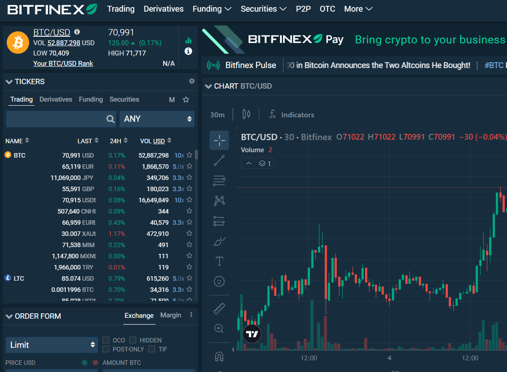Change candlestick chart style

point(246,114)
